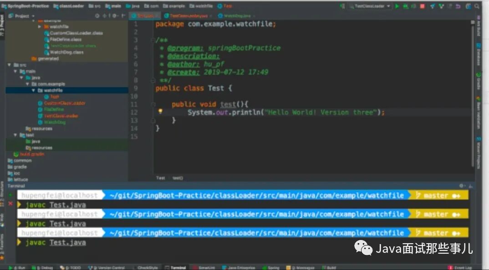Hide the Project panel with hide icon
The width and height of the screenshot is (489, 270).
pyautogui.click(x=123, y=16)
